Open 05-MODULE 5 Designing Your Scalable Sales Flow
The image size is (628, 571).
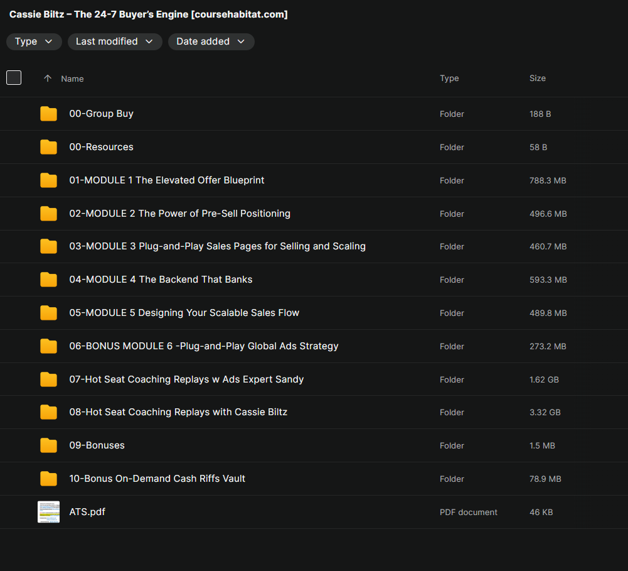184,313
